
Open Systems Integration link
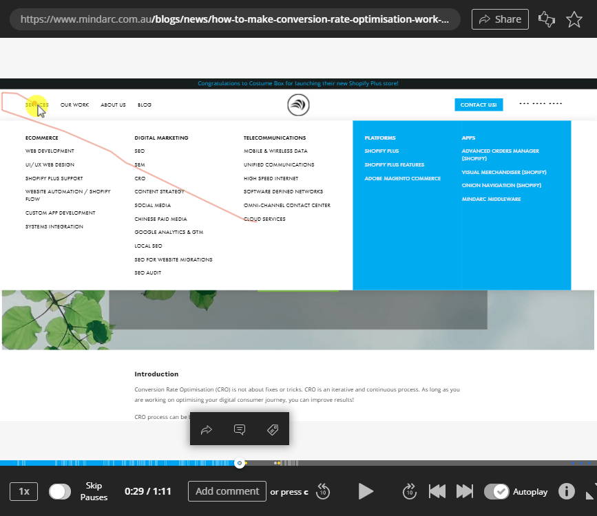54,226
